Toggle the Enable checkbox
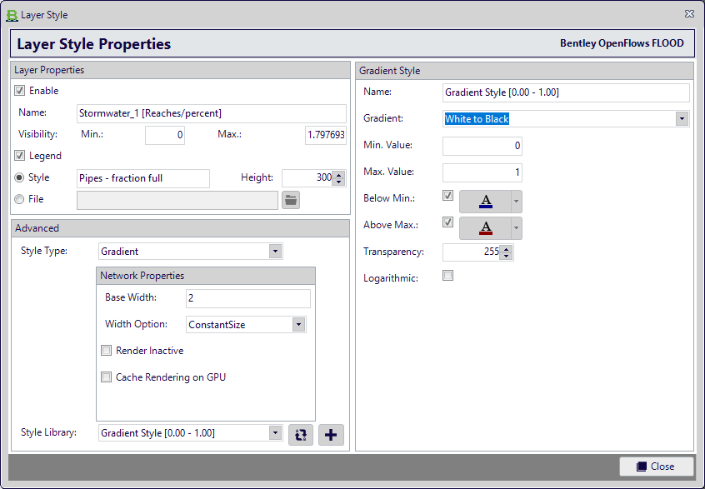The image size is (705, 489). point(19,91)
